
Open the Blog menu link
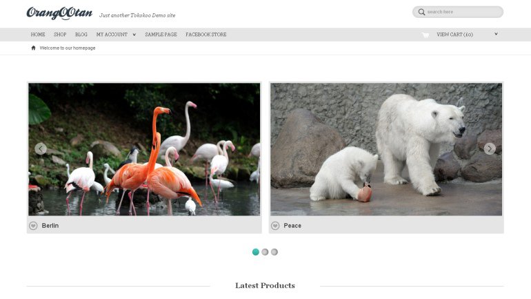point(81,35)
